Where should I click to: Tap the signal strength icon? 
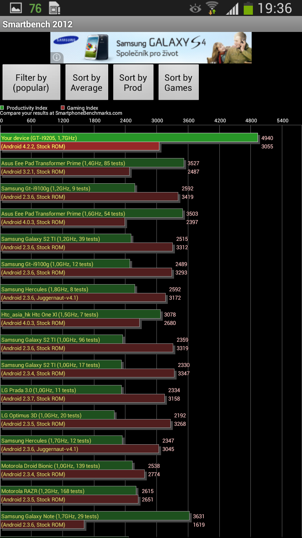[x=232, y=8]
